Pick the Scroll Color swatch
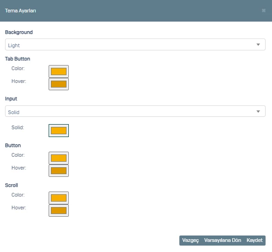Viewport: 272px width, 252px height. [x=59, y=198]
